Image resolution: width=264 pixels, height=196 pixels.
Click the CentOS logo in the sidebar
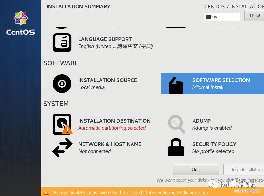(x=21, y=23)
